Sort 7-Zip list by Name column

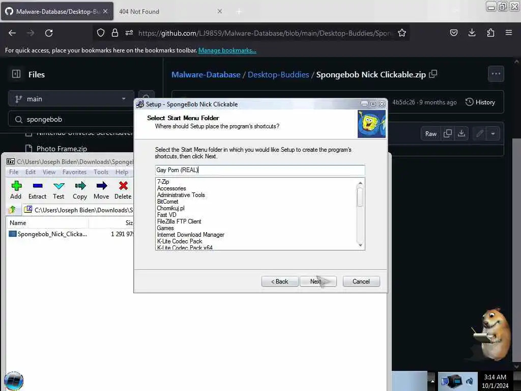47,223
